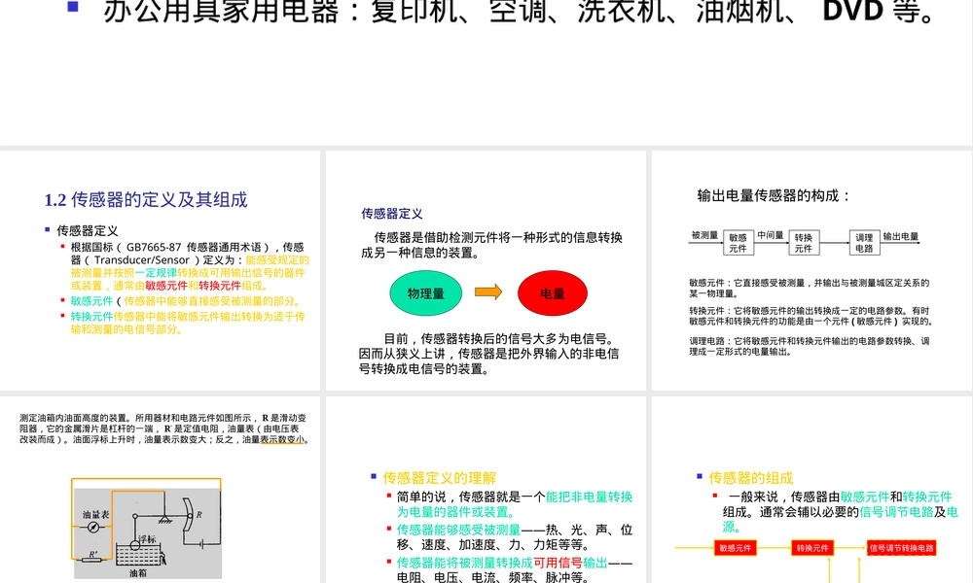Open the 传感器的组成 slide thumbnail
This screenshot has height=583, width=973.
(811, 490)
